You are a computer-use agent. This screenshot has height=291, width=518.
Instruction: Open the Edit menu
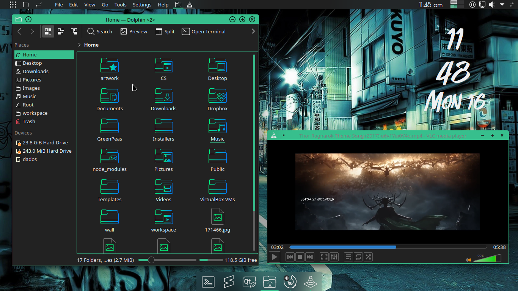pyautogui.click(x=74, y=5)
